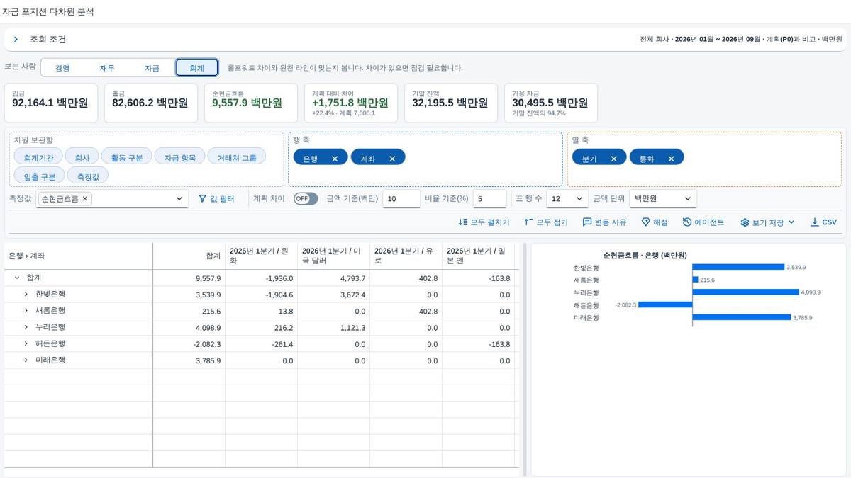Click the table and chart splitter handle

tap(525, 359)
